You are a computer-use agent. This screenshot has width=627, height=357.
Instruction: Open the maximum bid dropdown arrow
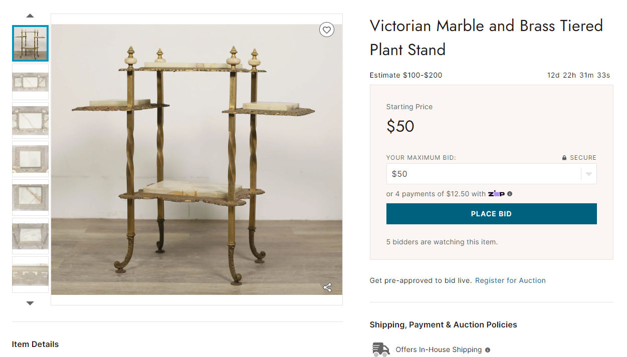[588, 174]
